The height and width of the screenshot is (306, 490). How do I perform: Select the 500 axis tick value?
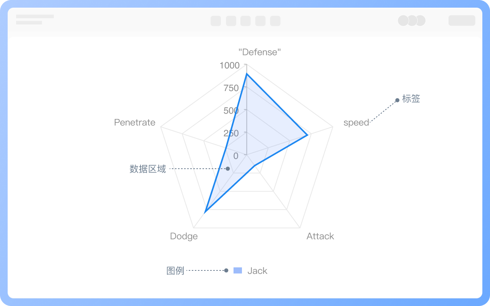tap(231, 111)
